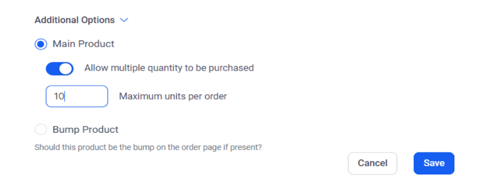Click the bump order page help text
The height and width of the screenshot is (195, 490).
tap(148, 147)
